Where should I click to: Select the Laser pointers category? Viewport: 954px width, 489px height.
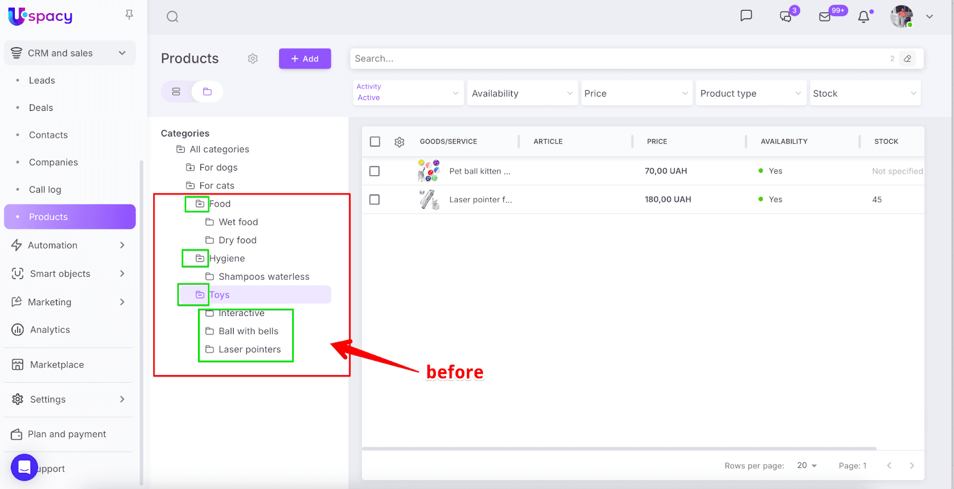(249, 349)
